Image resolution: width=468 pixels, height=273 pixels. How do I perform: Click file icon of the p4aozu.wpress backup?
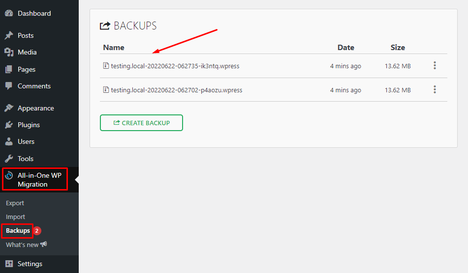pos(106,89)
